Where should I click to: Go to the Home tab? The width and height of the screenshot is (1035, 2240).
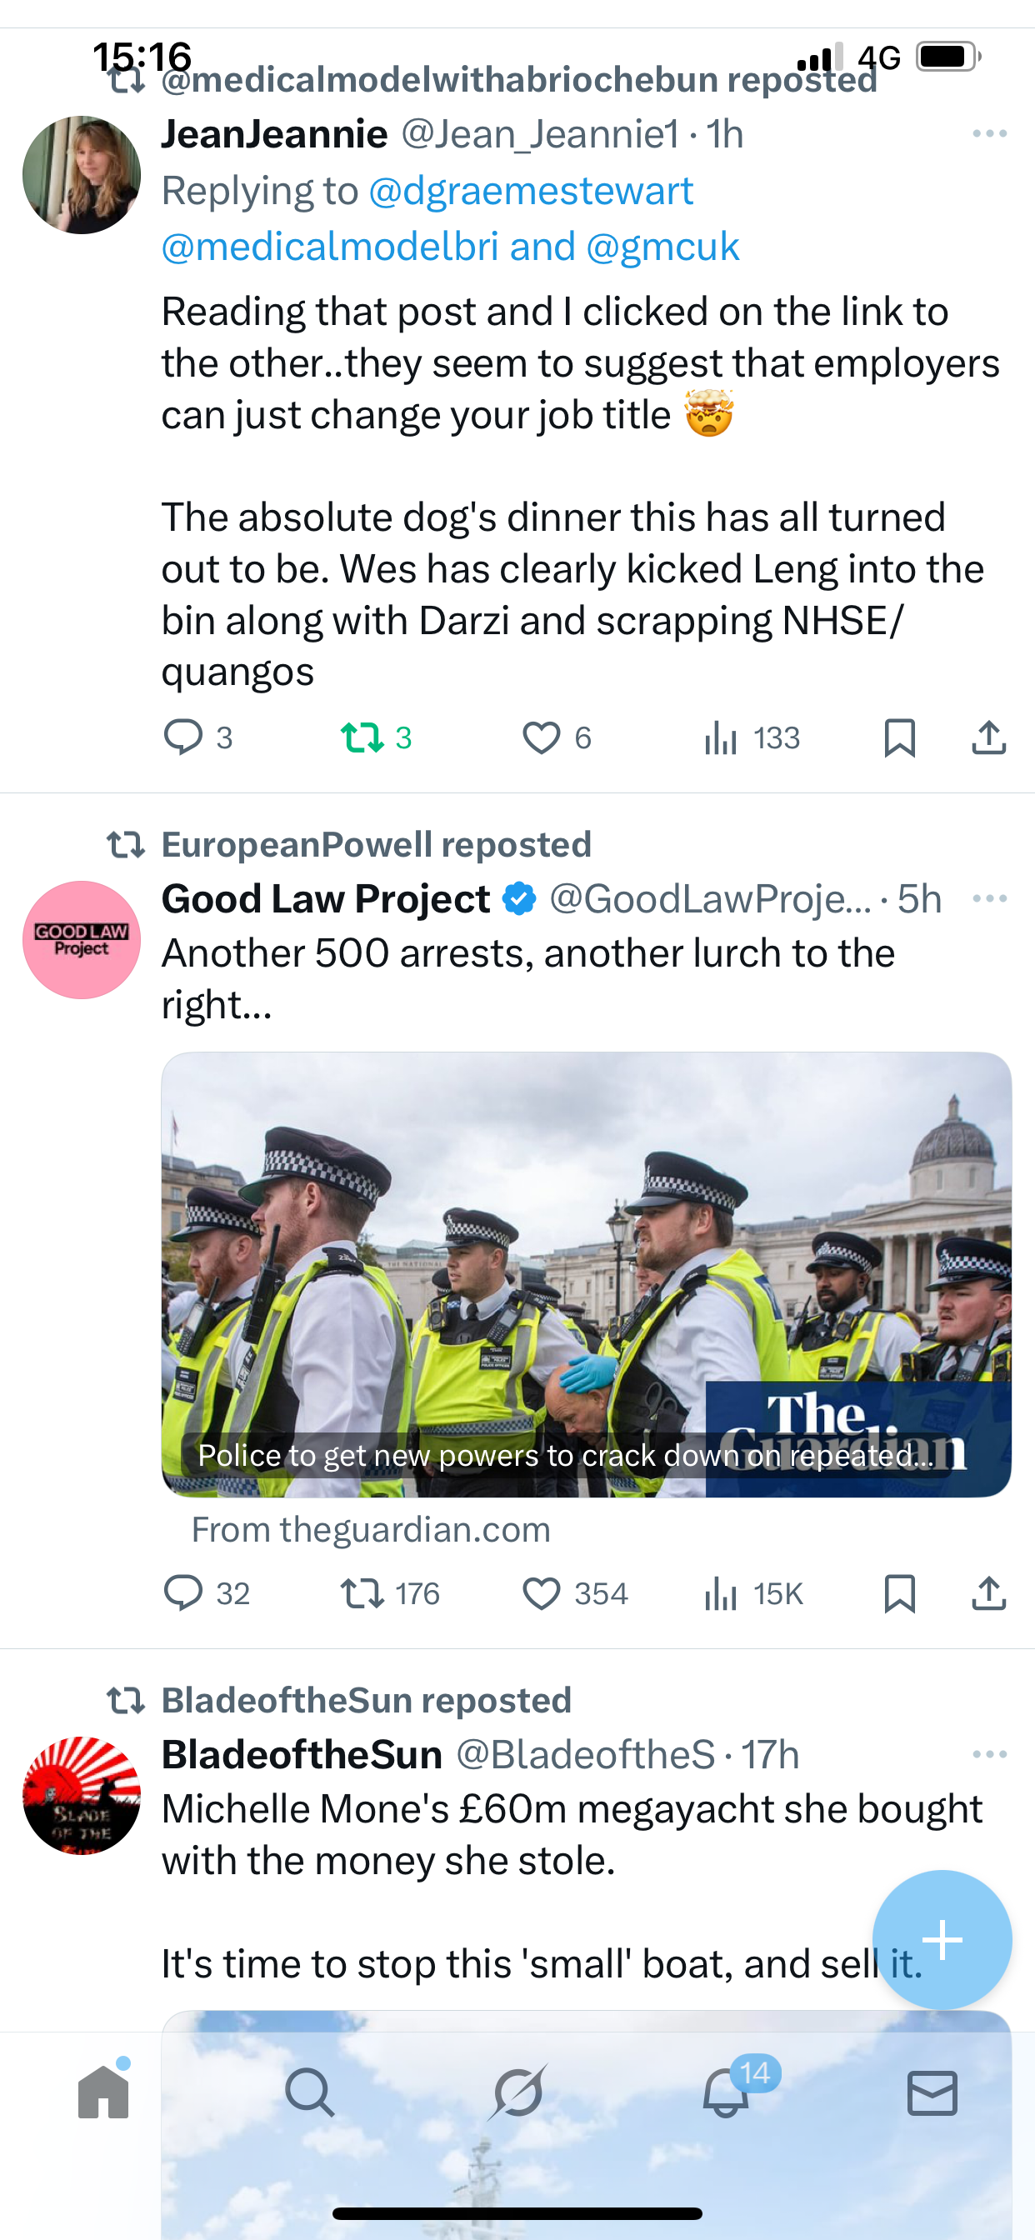103,2092
